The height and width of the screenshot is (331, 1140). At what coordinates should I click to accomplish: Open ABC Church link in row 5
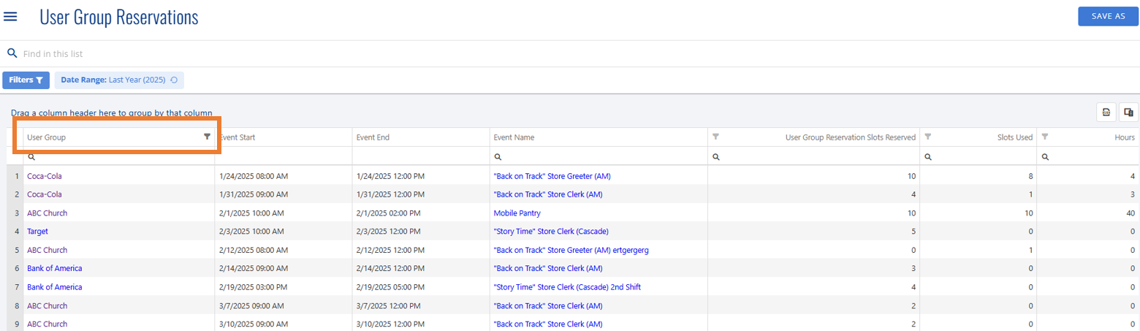47,250
